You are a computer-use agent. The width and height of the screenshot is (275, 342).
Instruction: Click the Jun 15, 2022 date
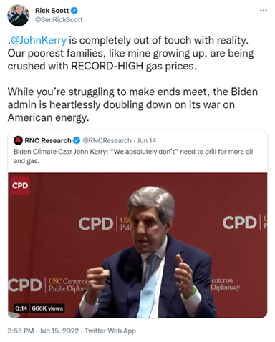59,331
